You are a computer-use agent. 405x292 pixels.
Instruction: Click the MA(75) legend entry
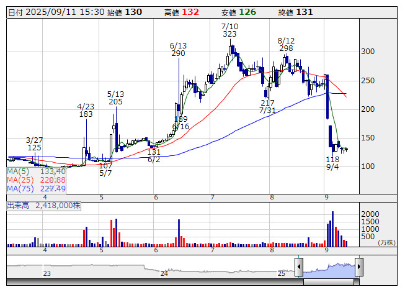point(36,188)
